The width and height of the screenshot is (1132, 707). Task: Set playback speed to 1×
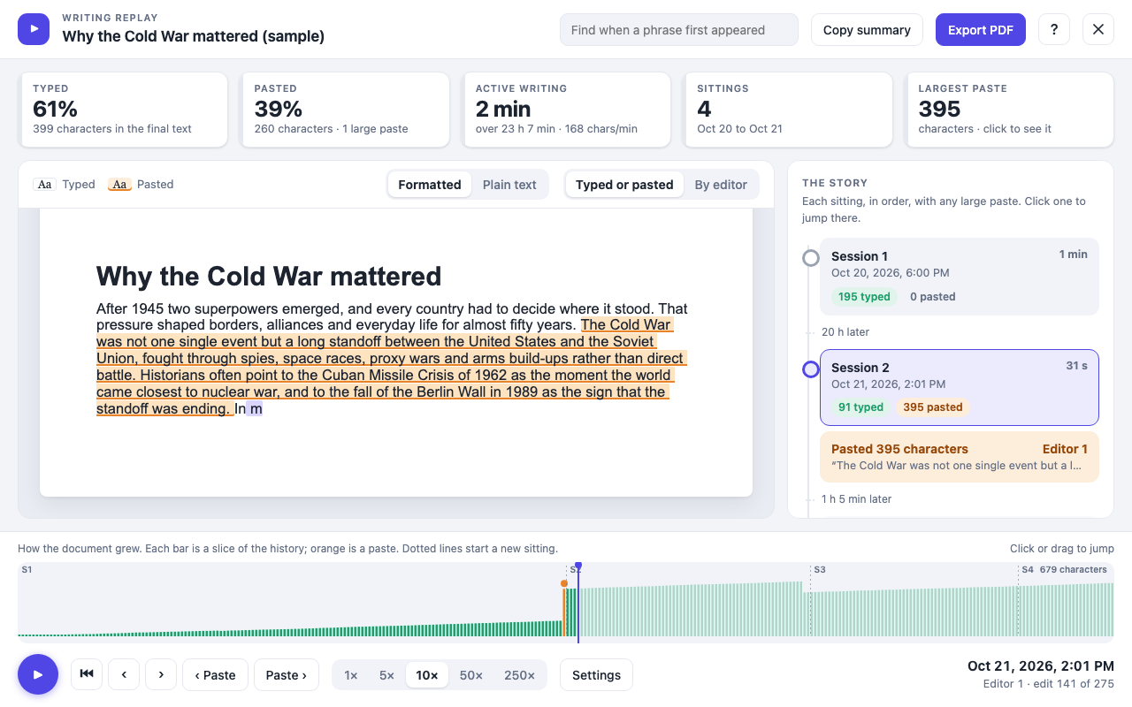(x=351, y=675)
